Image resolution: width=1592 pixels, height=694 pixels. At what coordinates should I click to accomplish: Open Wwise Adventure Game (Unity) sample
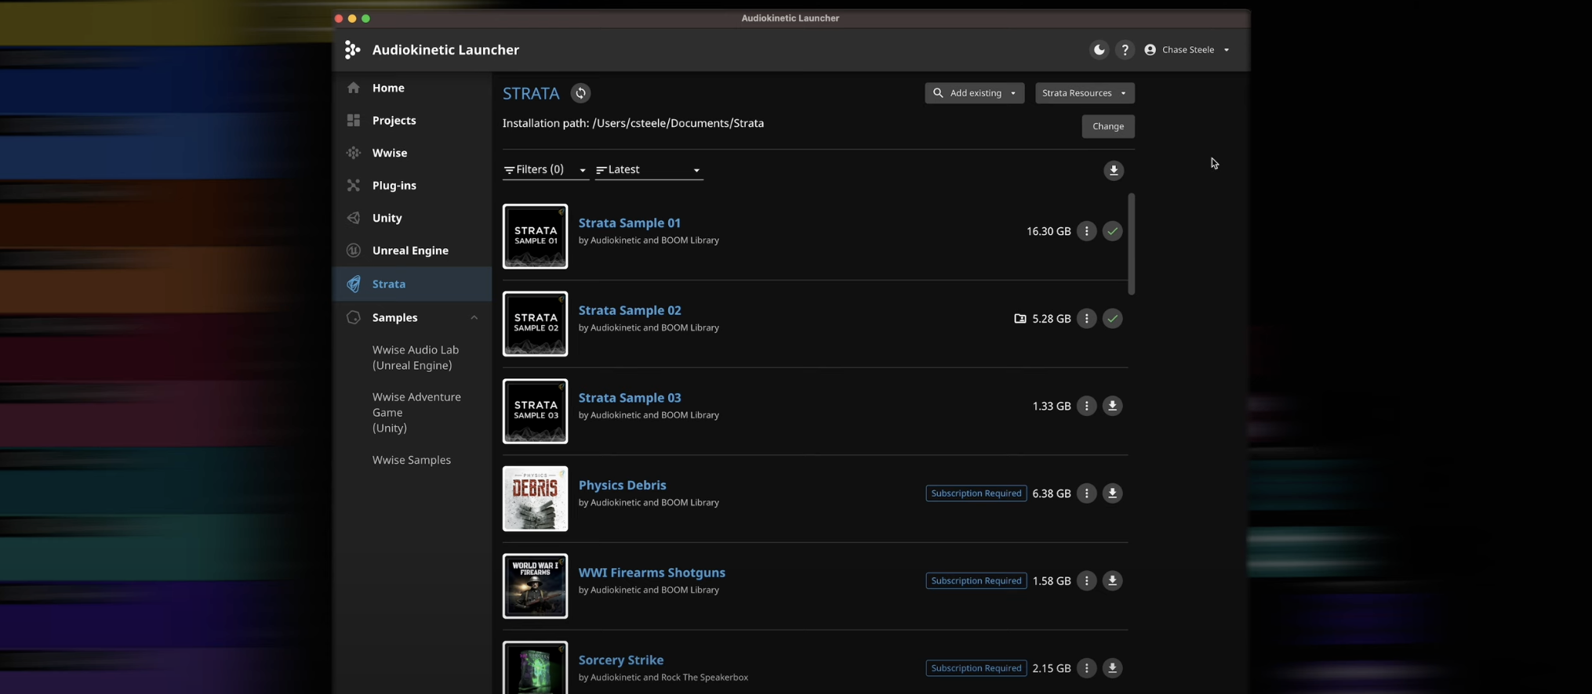tap(416, 412)
